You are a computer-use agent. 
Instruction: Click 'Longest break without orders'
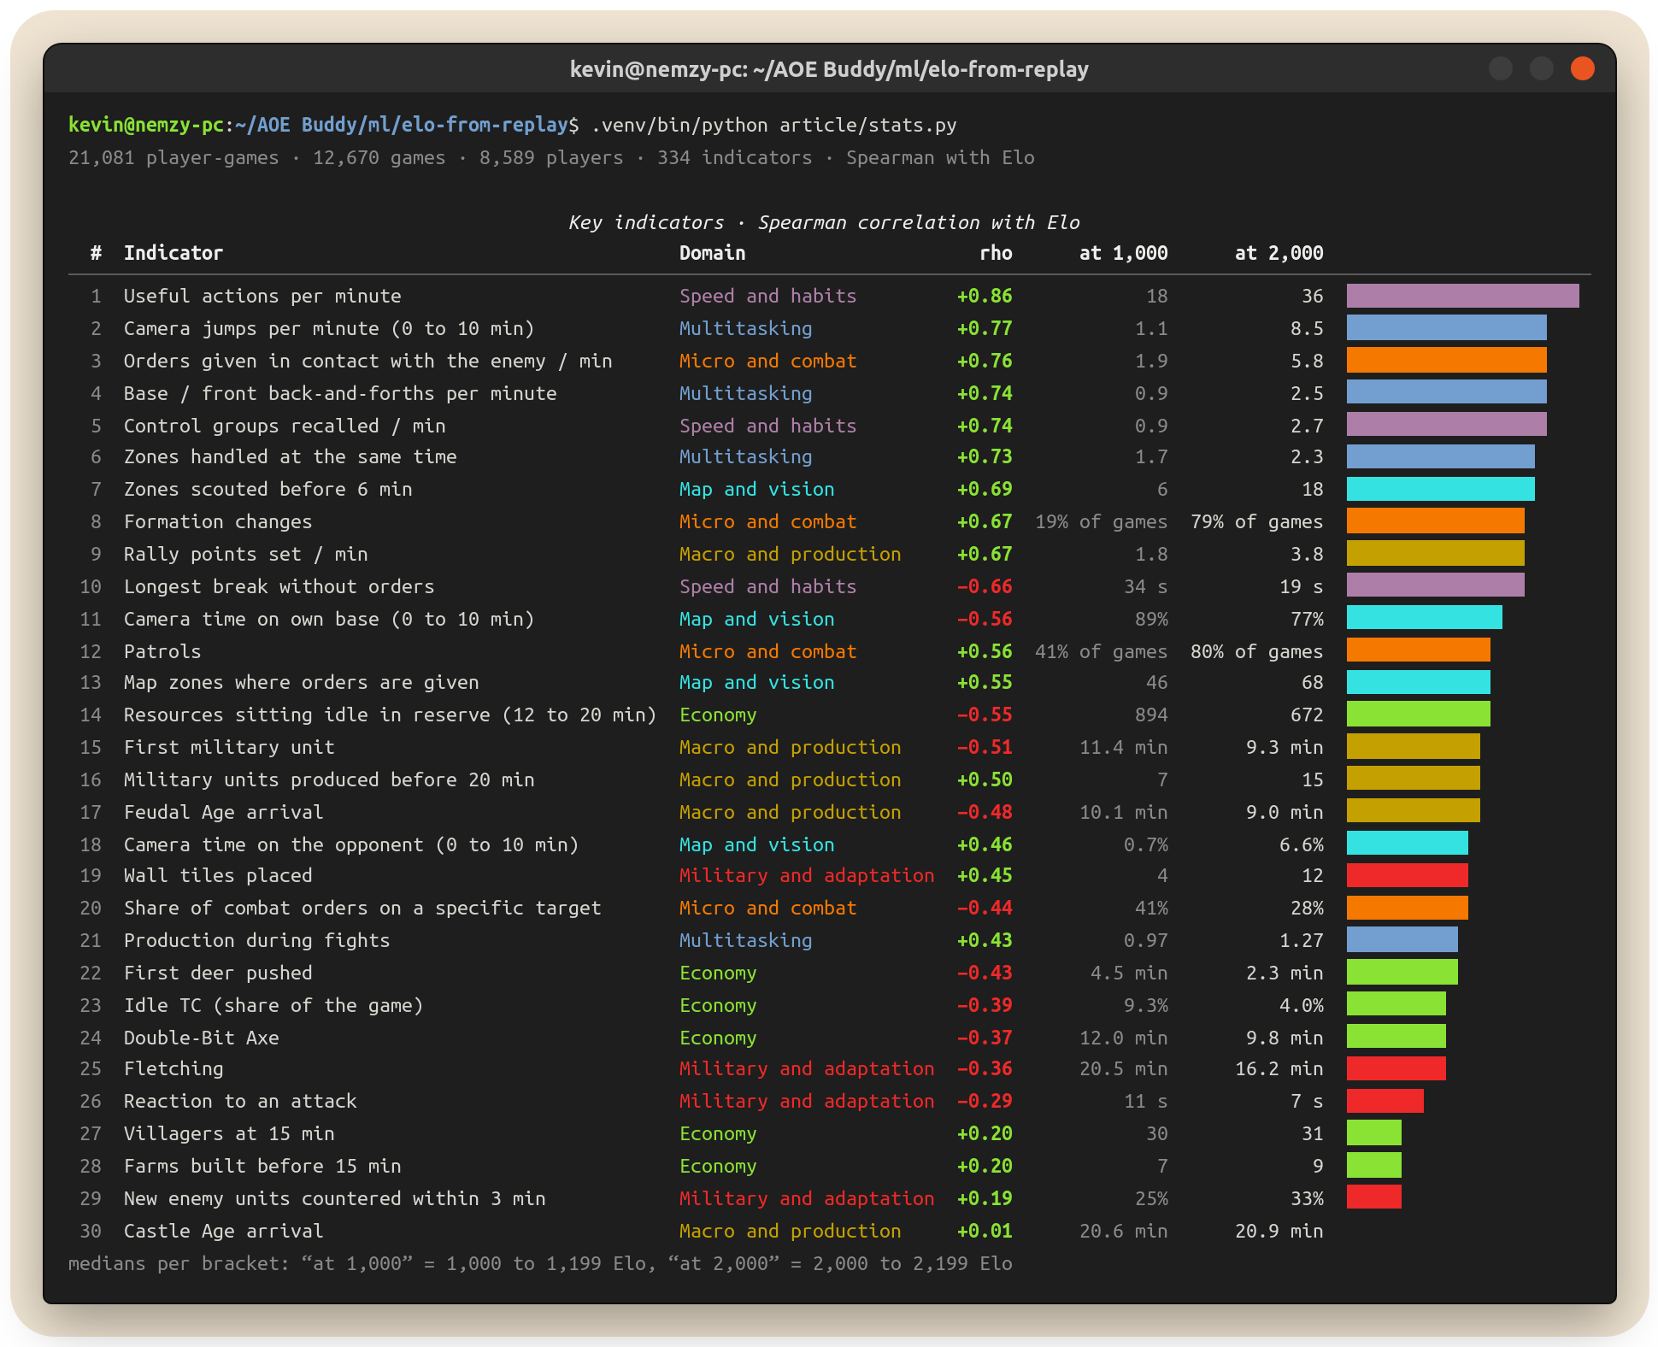(x=279, y=586)
